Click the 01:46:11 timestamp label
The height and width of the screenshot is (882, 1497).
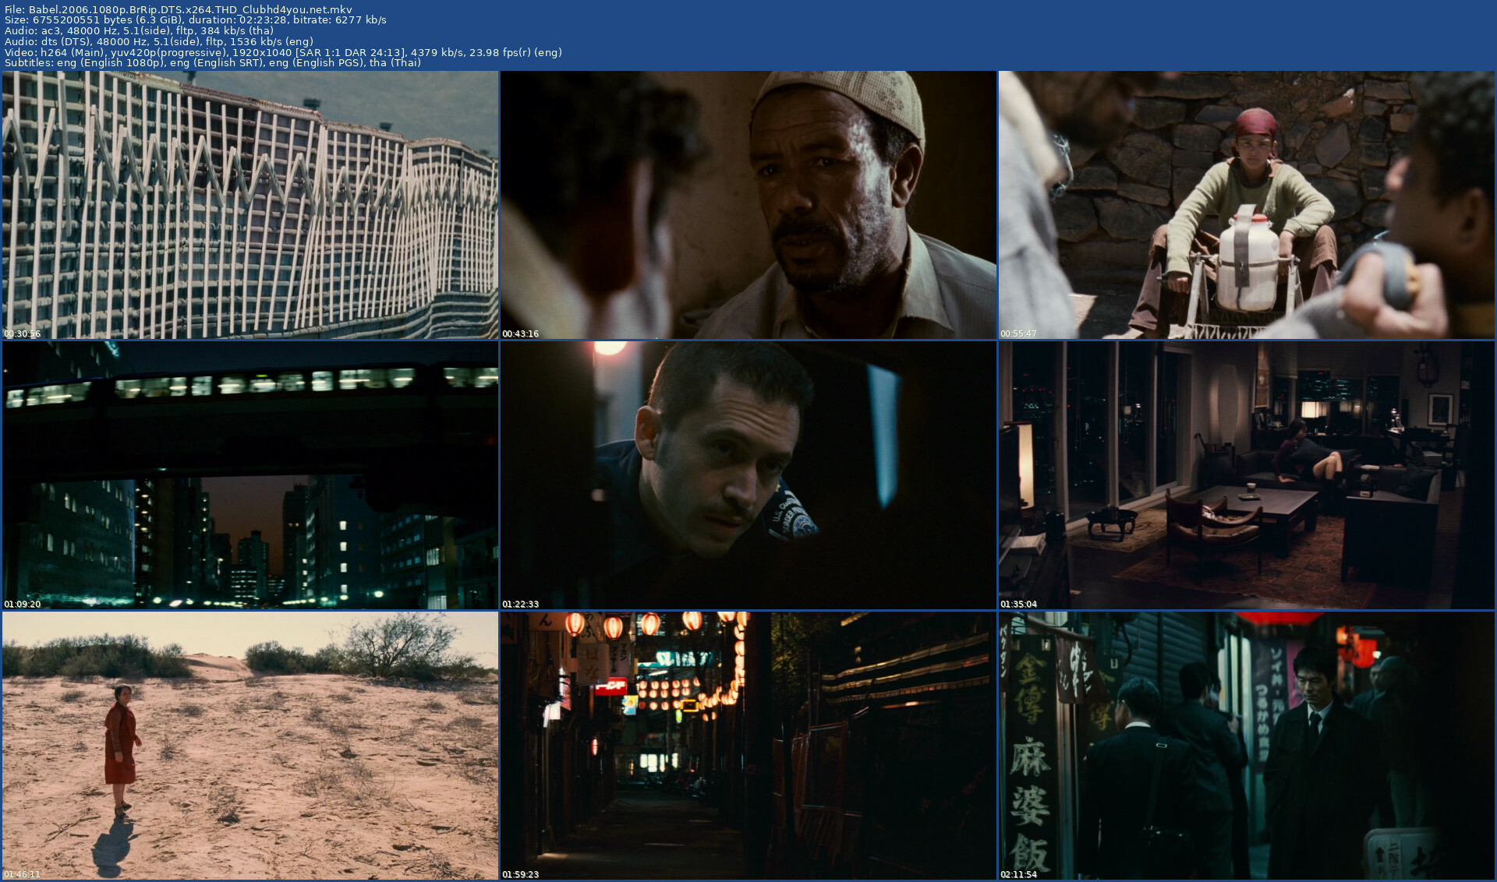[x=22, y=874]
